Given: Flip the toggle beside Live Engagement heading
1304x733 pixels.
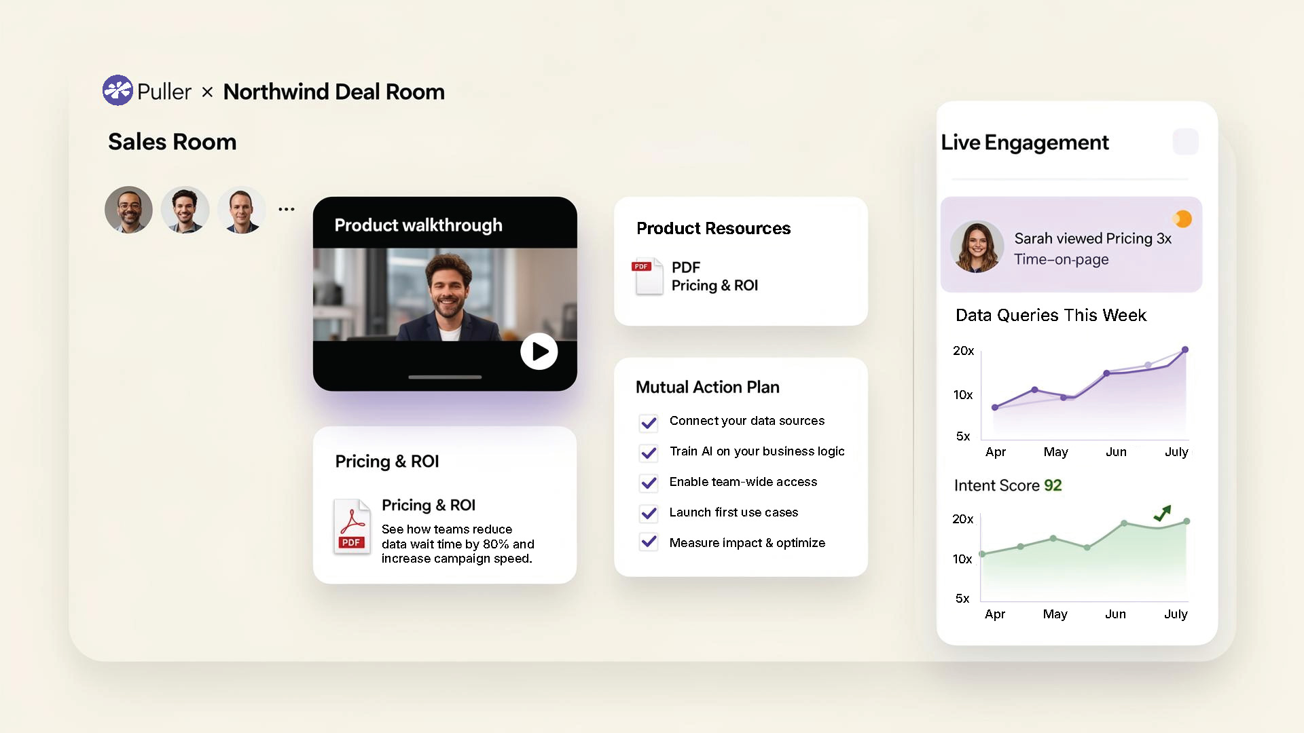Looking at the screenshot, I should click(1186, 142).
